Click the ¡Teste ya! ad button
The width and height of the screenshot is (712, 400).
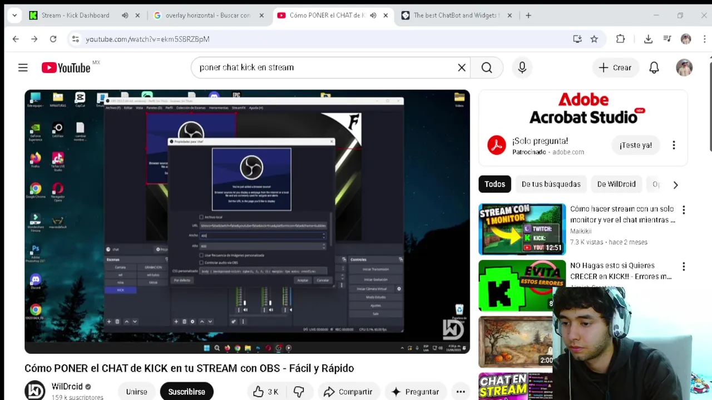[636, 145]
